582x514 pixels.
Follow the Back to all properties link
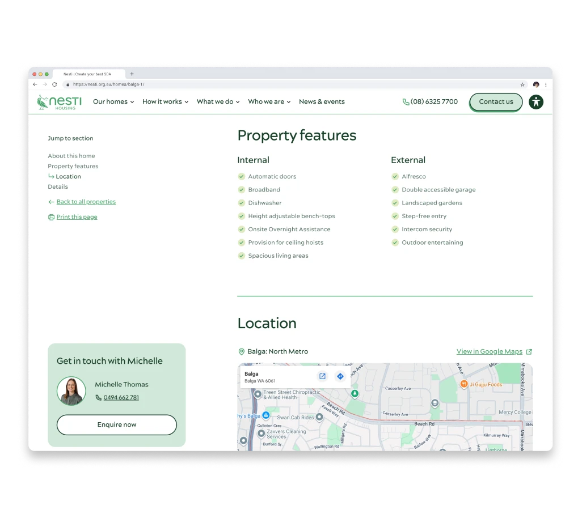86,202
